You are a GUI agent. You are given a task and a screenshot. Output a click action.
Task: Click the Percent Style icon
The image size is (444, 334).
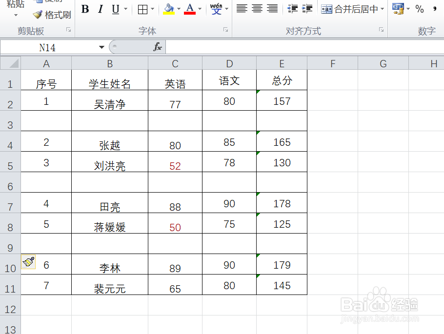[x=419, y=9]
